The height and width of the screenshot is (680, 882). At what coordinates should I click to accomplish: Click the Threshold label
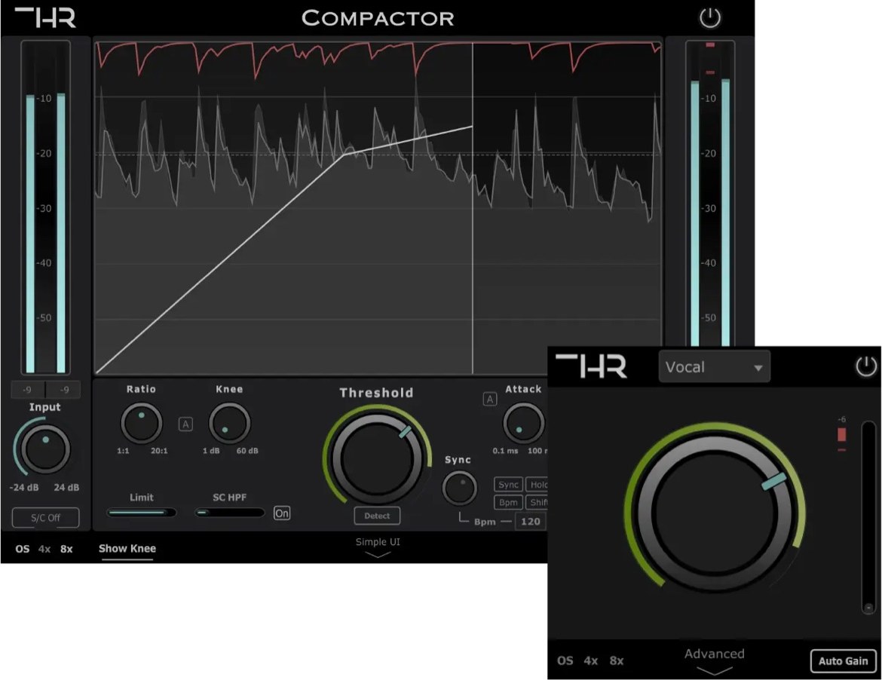(376, 393)
